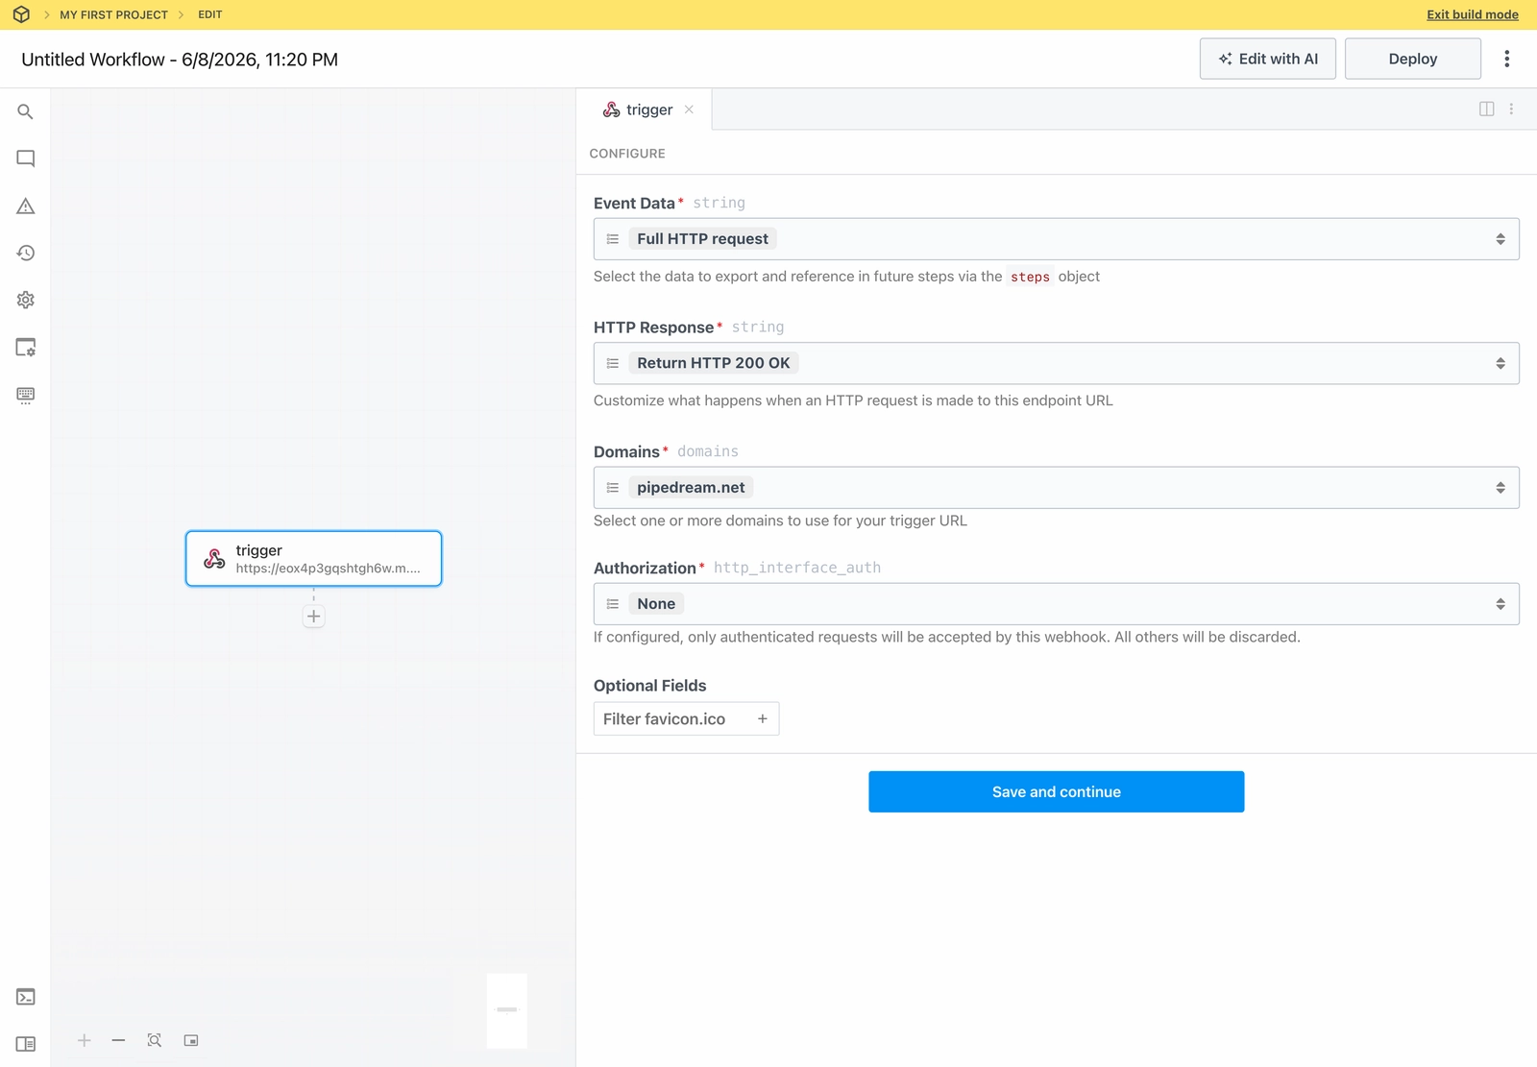Image resolution: width=1537 pixels, height=1067 pixels.
Task: Add the Filter favicon.ico optional field
Action: point(686,718)
